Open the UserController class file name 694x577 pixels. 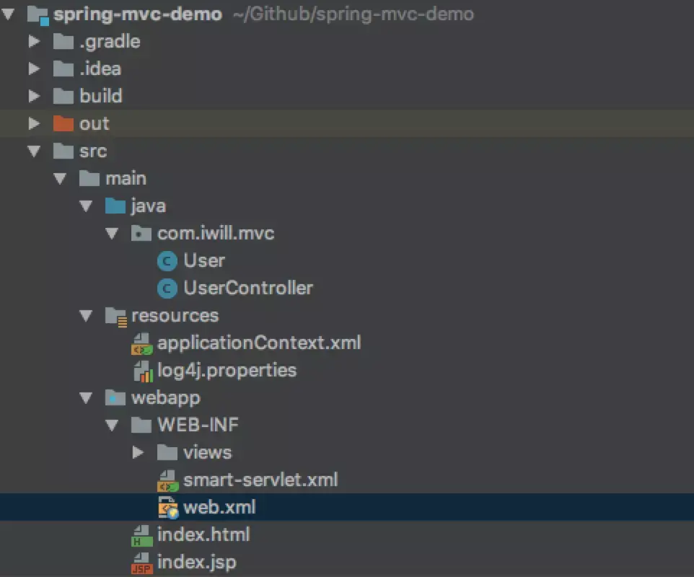(248, 288)
